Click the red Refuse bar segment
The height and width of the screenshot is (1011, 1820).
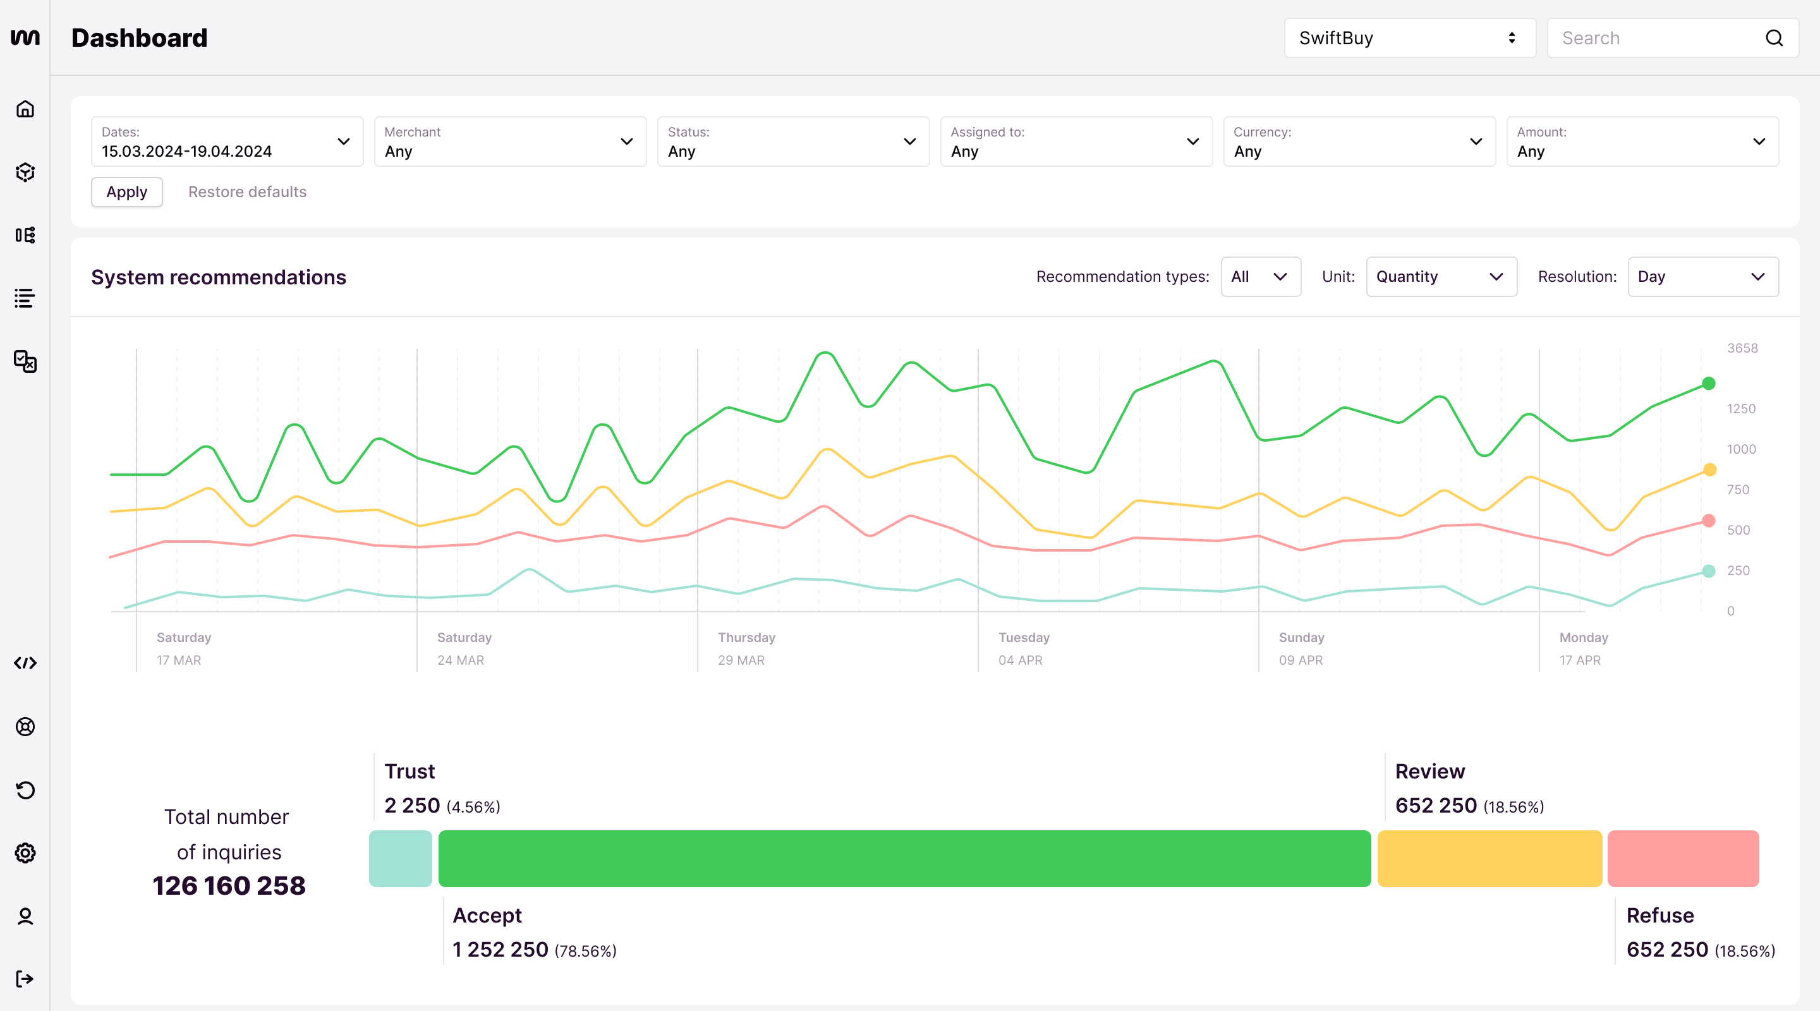point(1683,858)
